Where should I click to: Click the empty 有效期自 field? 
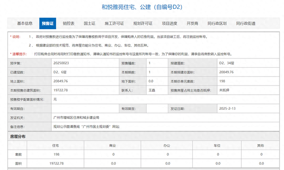coord(85,108)
